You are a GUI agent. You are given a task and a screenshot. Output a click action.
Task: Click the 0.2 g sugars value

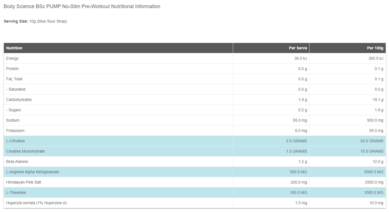[303, 110]
